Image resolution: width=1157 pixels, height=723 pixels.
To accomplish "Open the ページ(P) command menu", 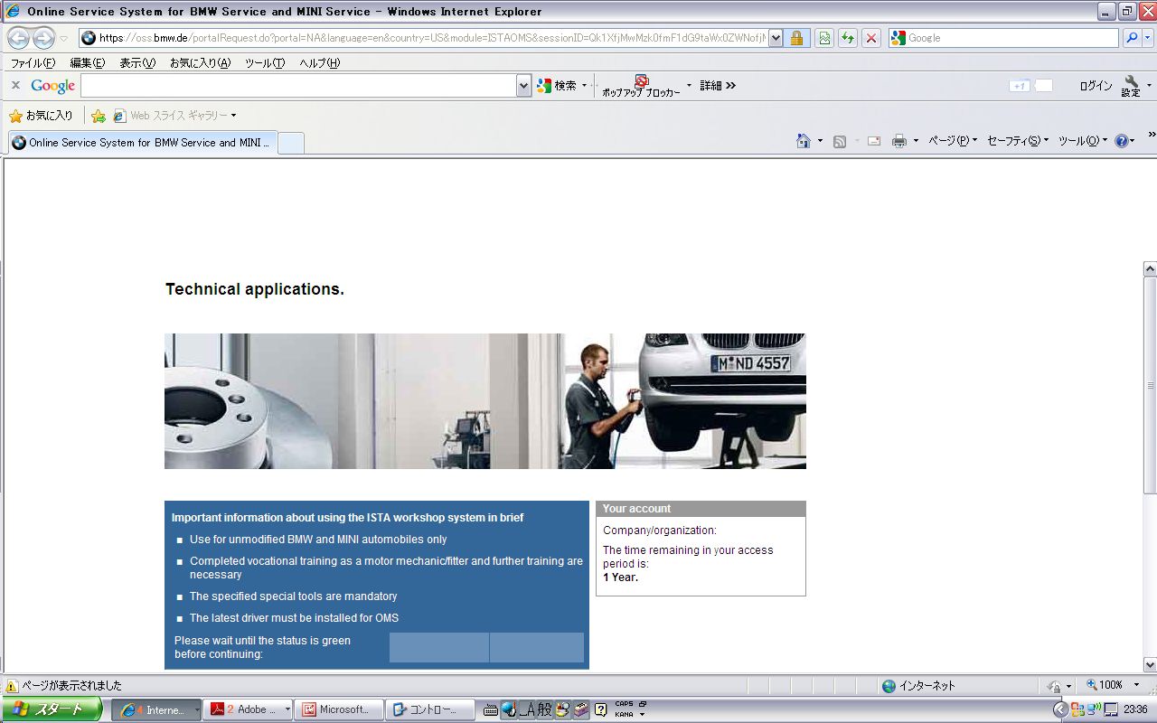I will [x=953, y=141].
